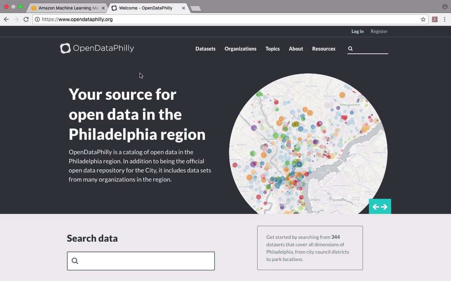Switch to the Amazon Machine Learning tab
This screenshot has height=281, width=451.
(67, 8)
